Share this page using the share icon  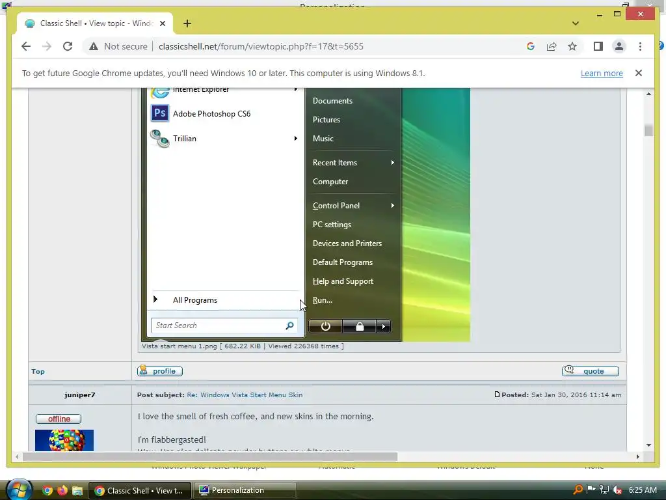552,46
